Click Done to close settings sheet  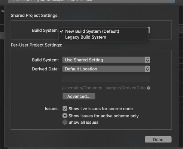tap(158, 140)
